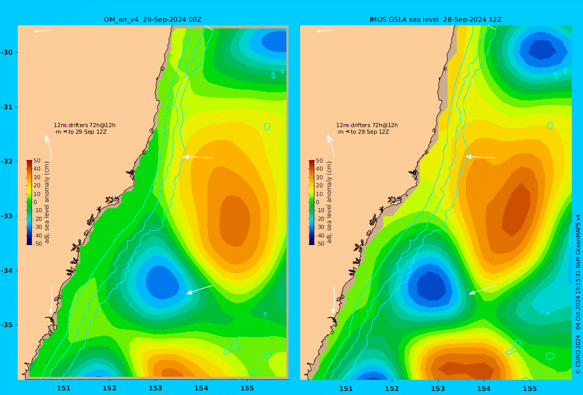Image resolution: width=583 pixels, height=395 pixels.
Task: Click the top '50' tick on the right color bar
Action: [x=319, y=161]
